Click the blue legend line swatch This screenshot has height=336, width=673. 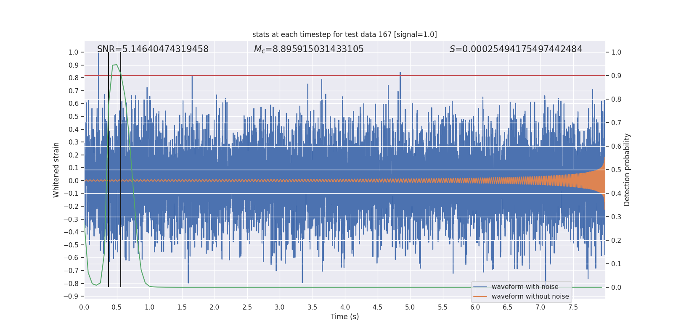[480, 287]
